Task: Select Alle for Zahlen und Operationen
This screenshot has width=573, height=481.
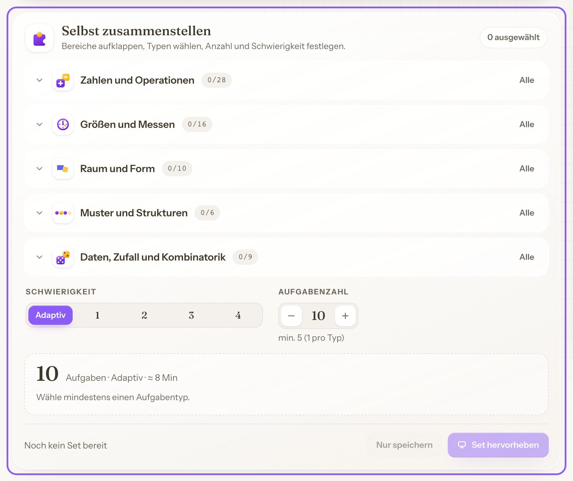Action: (527, 80)
